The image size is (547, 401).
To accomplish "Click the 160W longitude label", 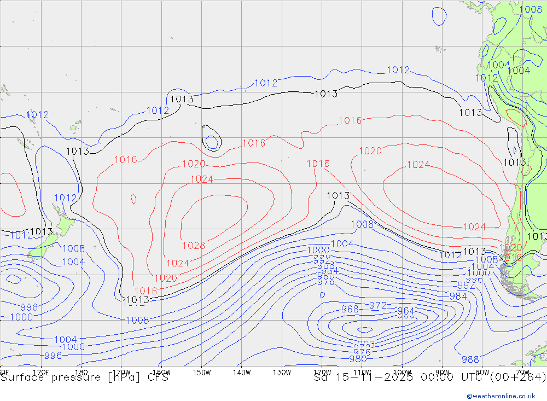I will (162, 373).
